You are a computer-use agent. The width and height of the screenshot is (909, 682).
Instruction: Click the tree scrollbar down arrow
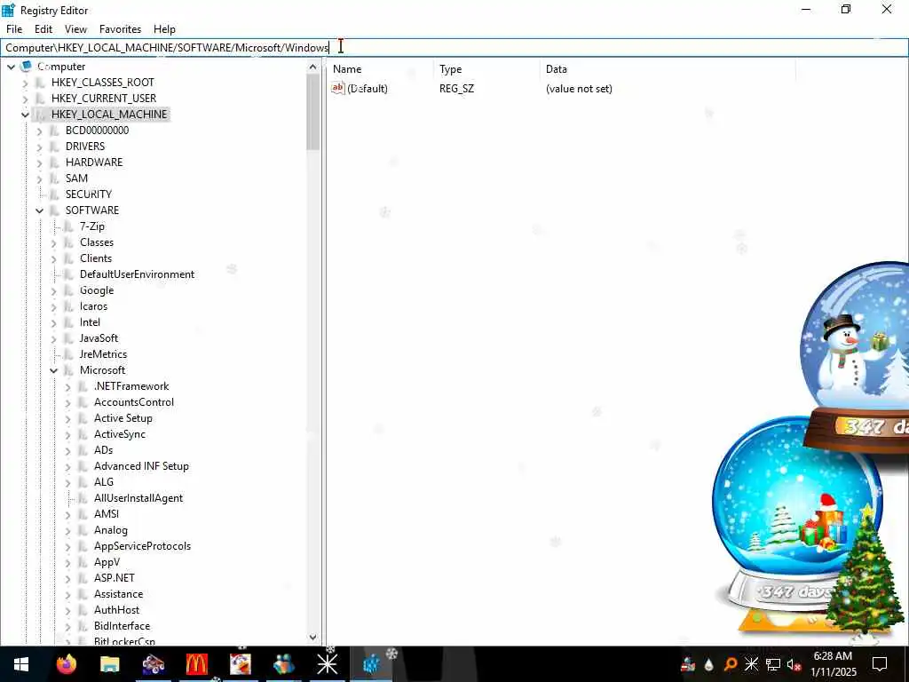tap(313, 638)
